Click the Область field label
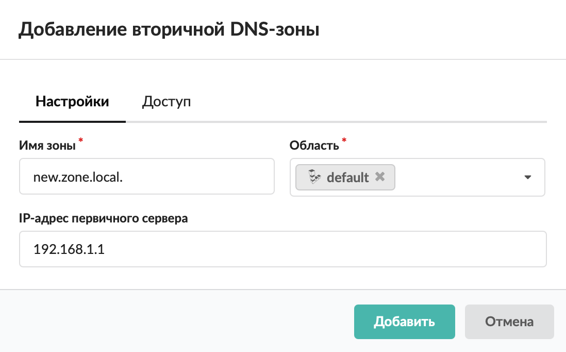 tap(314, 146)
